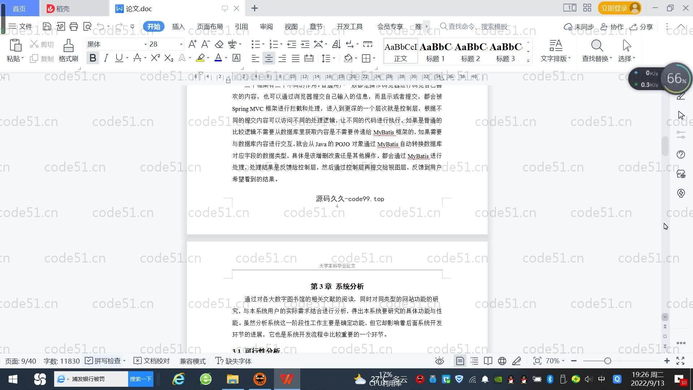Click the sidebar pen edit icon
The image size is (693, 390).
click(681, 96)
